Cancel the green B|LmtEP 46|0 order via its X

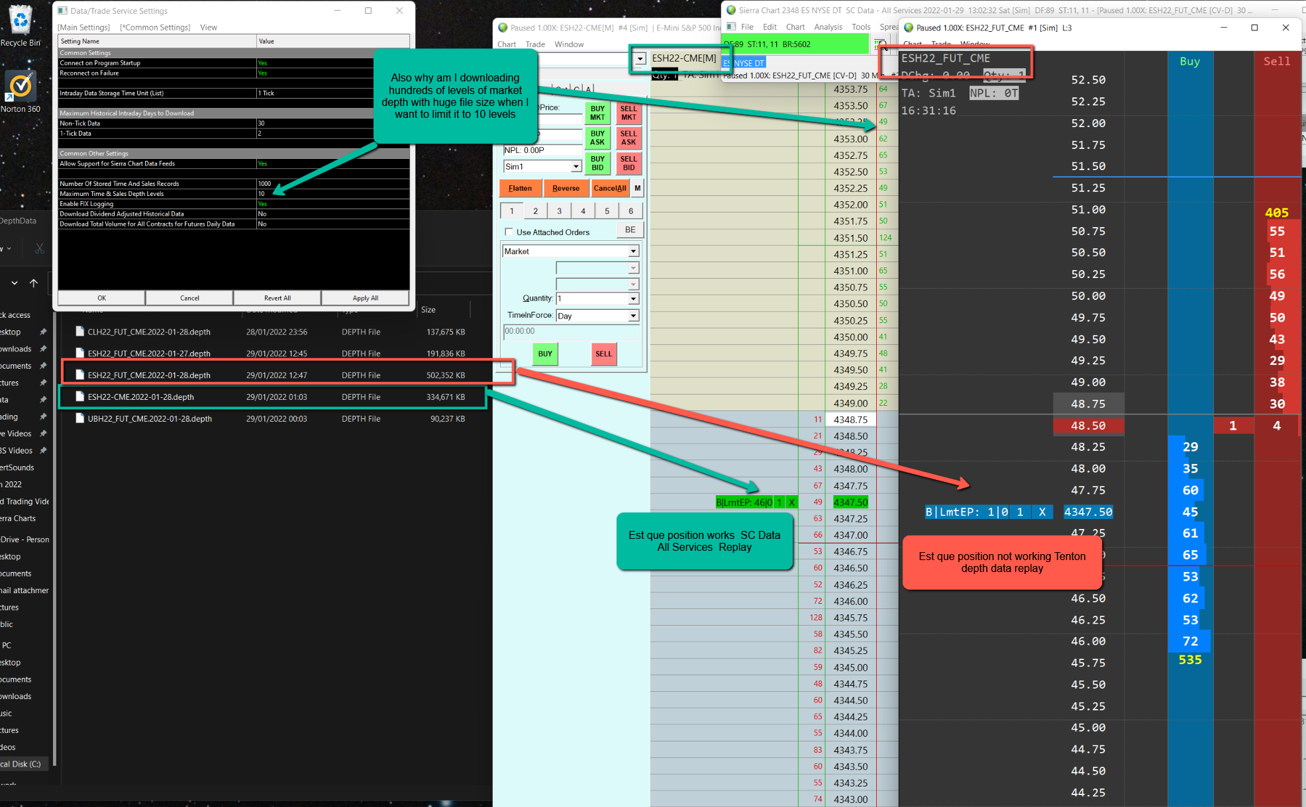point(791,502)
